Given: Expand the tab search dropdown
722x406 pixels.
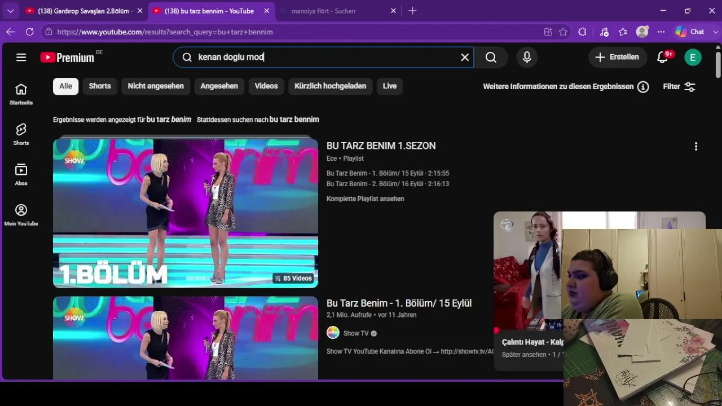Looking at the screenshot, I should pos(10,11).
